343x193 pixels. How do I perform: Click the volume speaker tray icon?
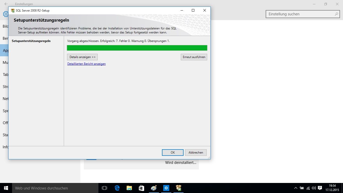coord(314,188)
